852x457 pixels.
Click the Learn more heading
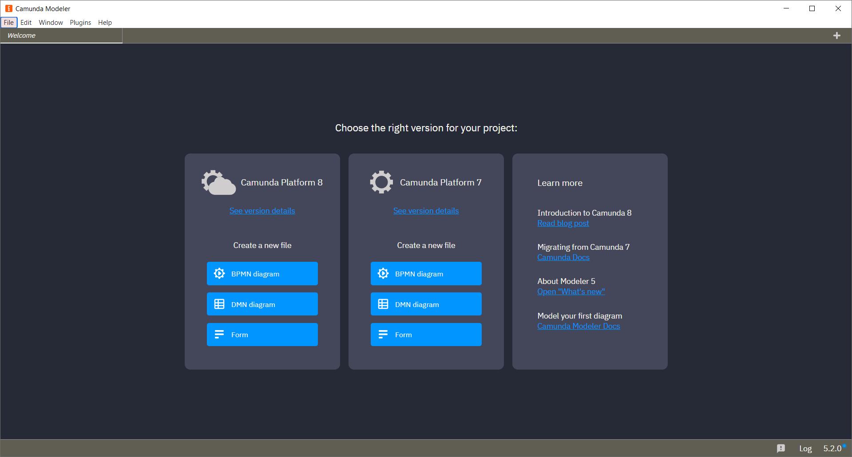point(560,183)
